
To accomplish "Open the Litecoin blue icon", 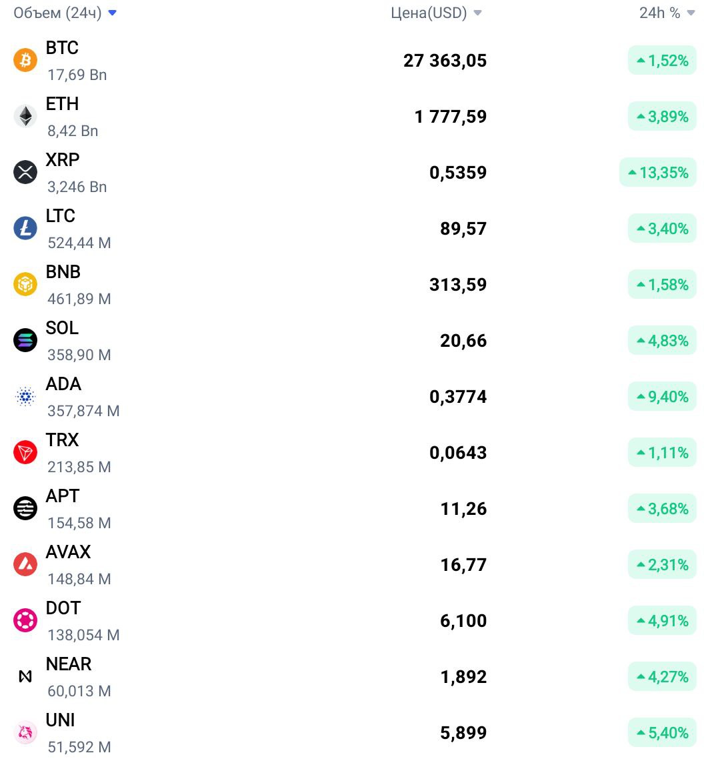I will [x=25, y=228].
